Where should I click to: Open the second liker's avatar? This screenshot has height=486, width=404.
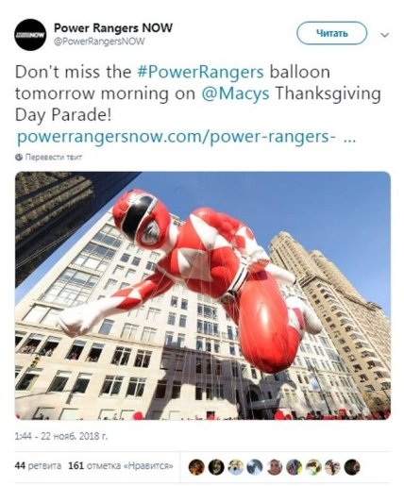216,467
